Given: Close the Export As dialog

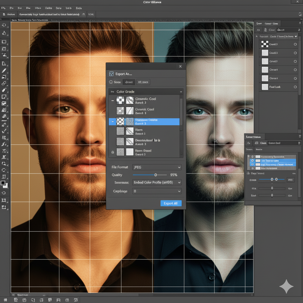Looking at the screenshot, I should (x=180, y=66).
